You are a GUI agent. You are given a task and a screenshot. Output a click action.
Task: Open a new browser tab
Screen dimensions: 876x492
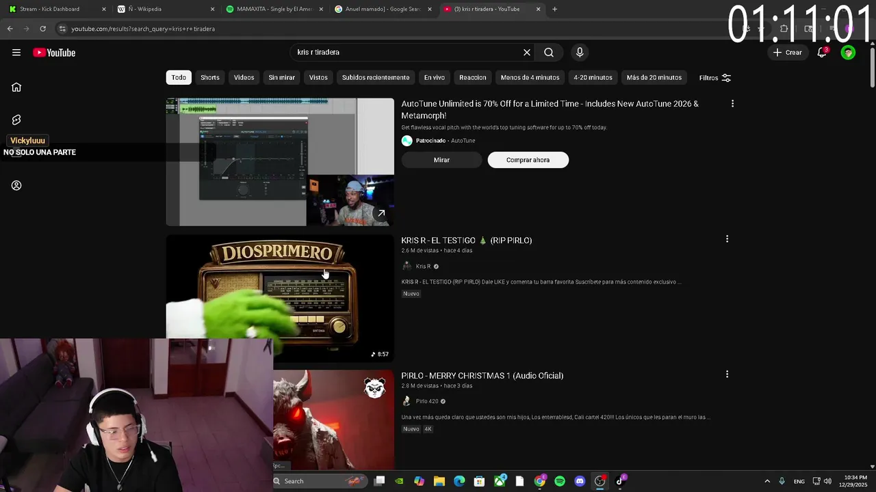554,9
